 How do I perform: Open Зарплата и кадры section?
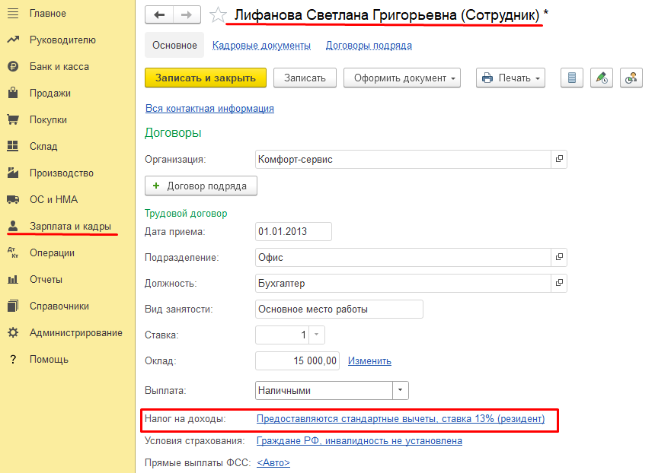[69, 227]
